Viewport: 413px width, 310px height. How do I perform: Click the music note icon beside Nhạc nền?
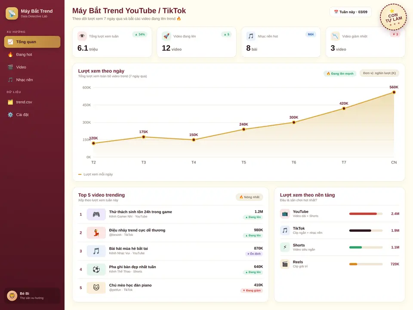coord(10,80)
